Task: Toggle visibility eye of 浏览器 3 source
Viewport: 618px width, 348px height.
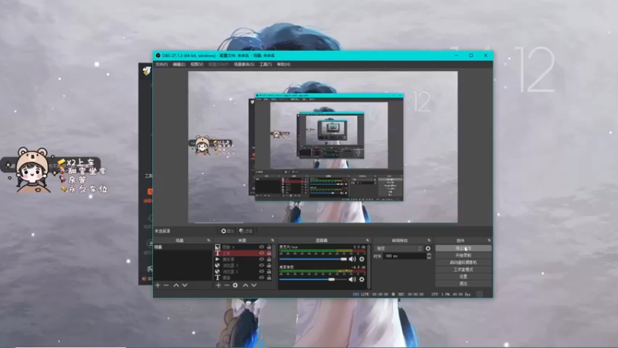Action: point(261,265)
